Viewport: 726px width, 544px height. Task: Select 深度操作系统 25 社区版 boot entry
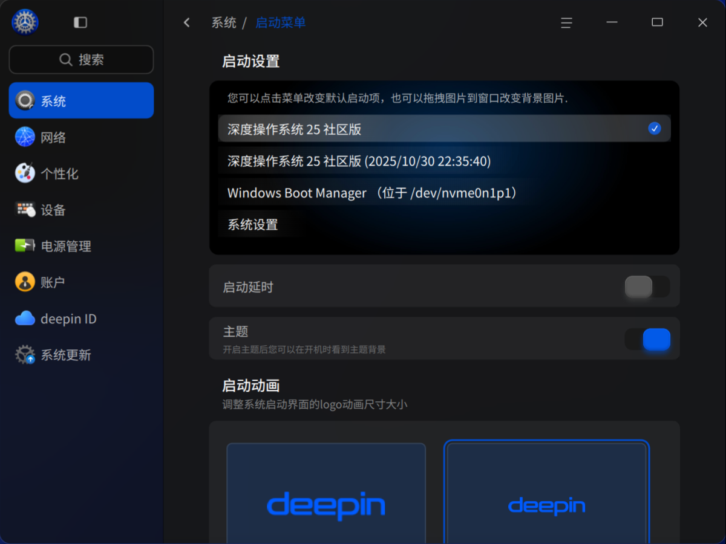coord(444,129)
